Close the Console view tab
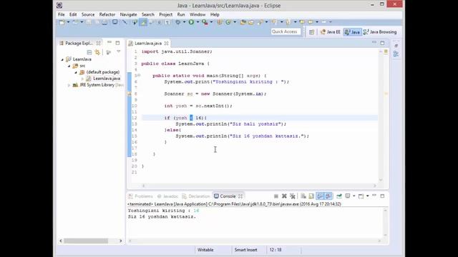Image resolution: width=458 pixels, height=257 pixels. (x=240, y=196)
